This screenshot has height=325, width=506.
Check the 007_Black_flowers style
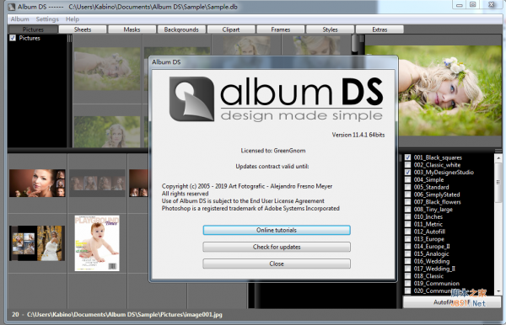pos(408,202)
